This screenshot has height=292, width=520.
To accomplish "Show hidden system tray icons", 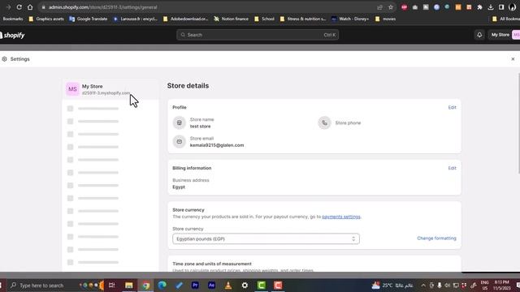I will pyautogui.click(x=423, y=285).
